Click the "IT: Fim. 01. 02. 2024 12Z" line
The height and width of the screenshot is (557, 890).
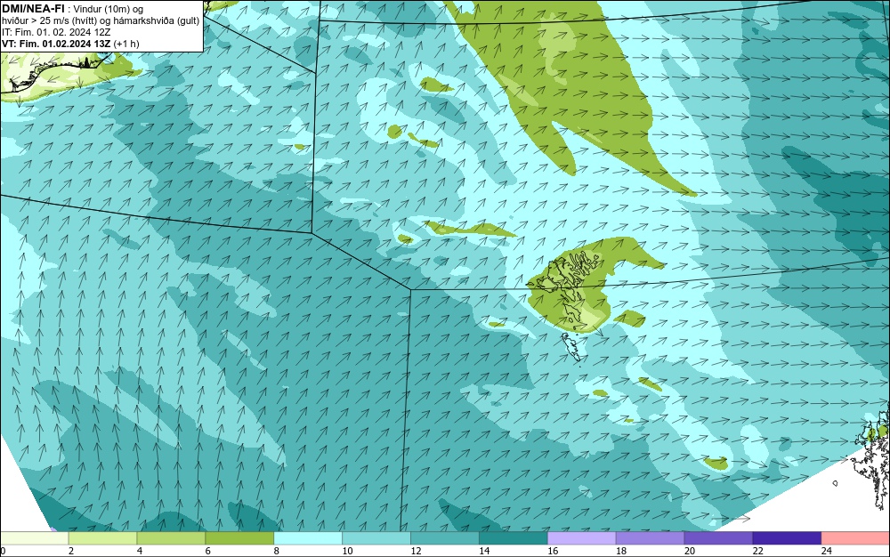click(x=56, y=32)
